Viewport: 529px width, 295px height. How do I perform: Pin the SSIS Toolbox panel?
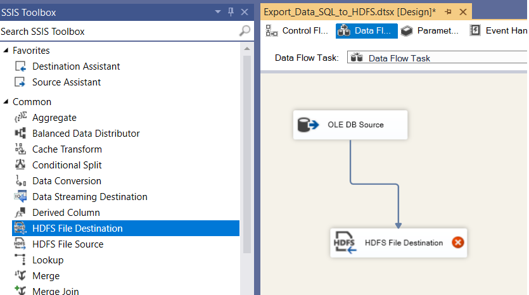[231, 12]
